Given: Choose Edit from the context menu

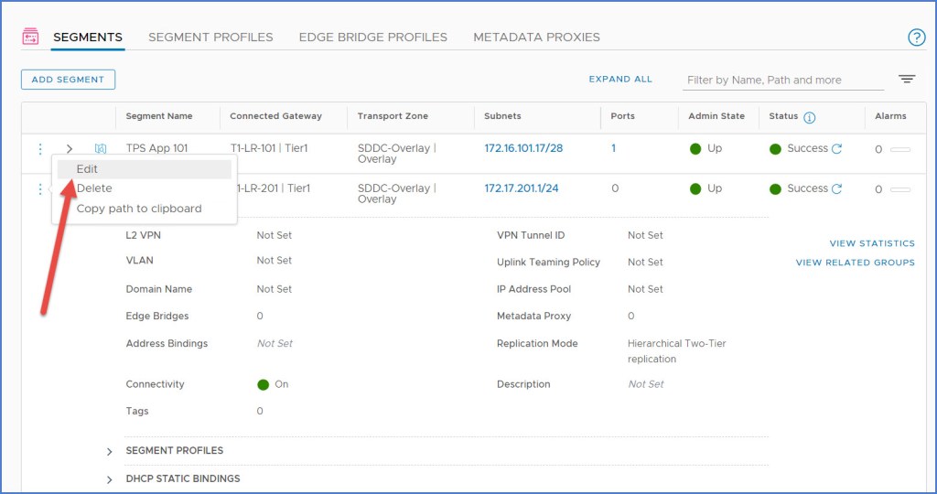Looking at the screenshot, I should coord(88,169).
